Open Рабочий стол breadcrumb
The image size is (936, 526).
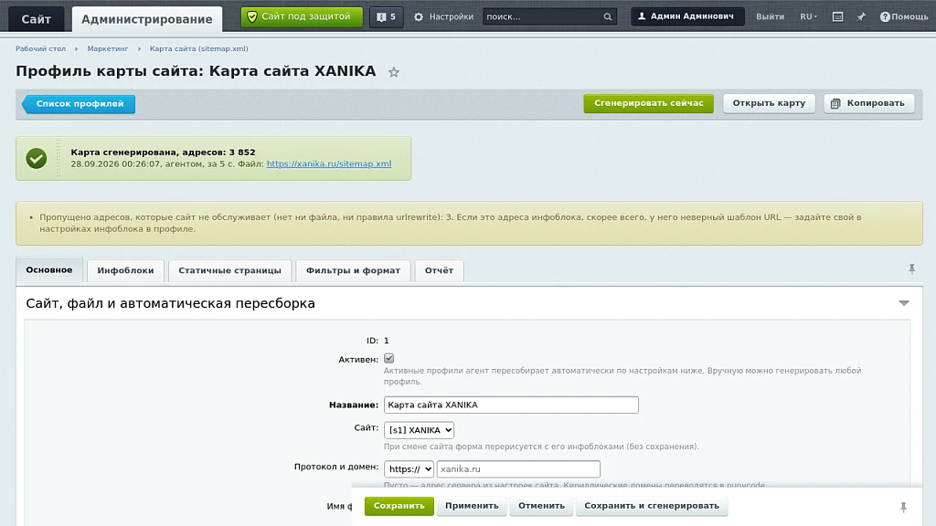point(40,49)
